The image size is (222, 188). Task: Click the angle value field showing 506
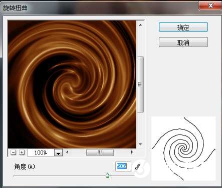pyautogui.click(x=123, y=166)
